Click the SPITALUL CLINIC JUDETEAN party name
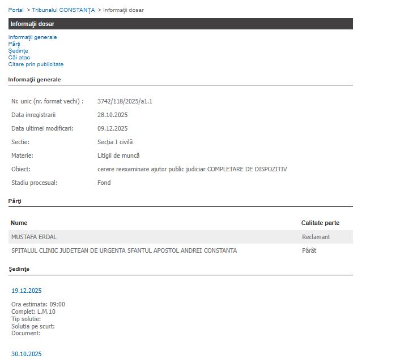 (x=124, y=250)
